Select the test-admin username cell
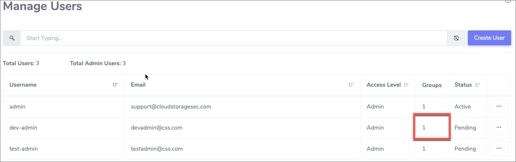 [x=64, y=149]
